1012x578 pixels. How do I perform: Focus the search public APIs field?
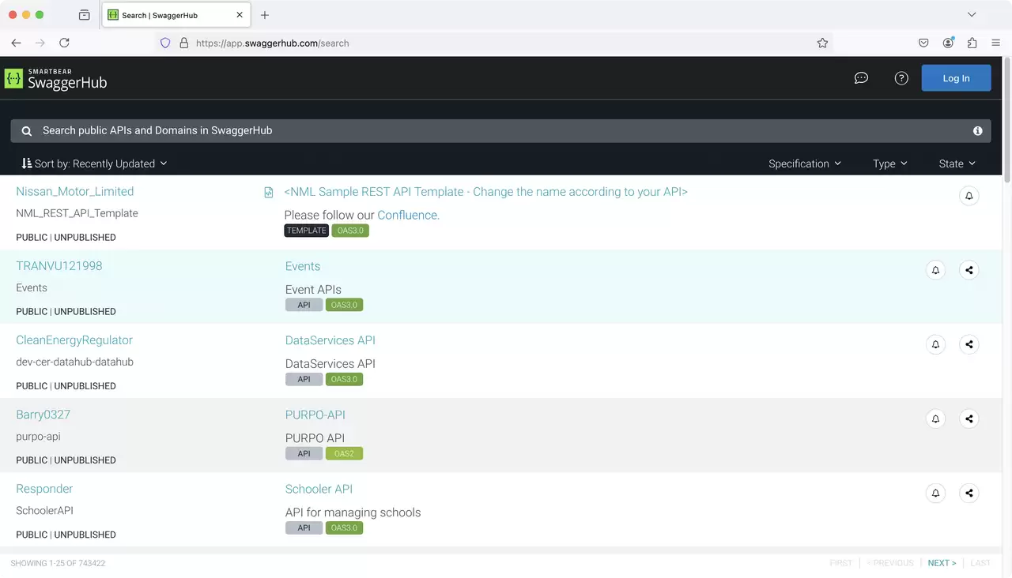[x=500, y=131]
